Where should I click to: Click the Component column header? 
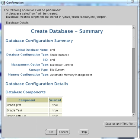coord(28,100)
